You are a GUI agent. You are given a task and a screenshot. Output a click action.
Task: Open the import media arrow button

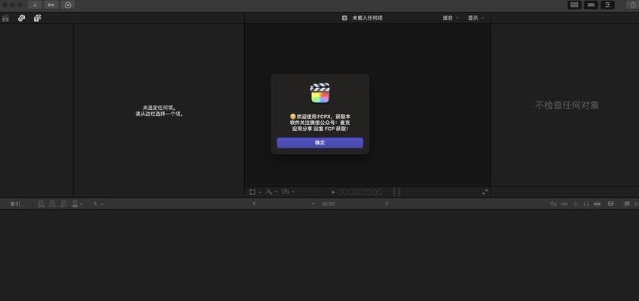35,5
